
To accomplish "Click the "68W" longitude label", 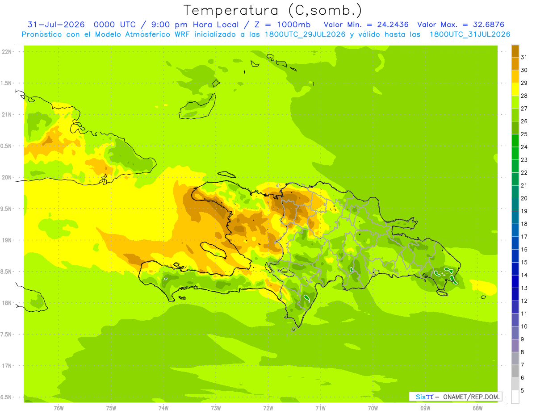I will [477, 408].
